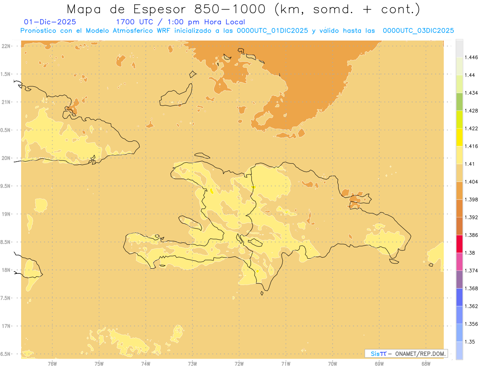Image resolution: width=478 pixels, height=369 pixels.
Task: Click the '18N' latitude label
Action: click(6, 270)
